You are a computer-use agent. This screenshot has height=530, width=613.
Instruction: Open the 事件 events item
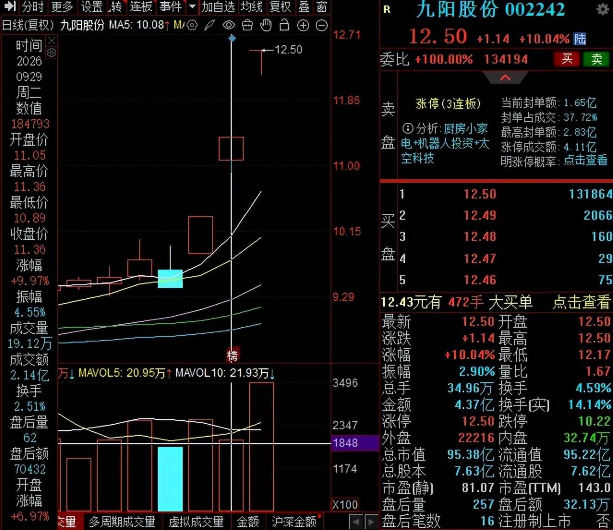tap(171, 7)
